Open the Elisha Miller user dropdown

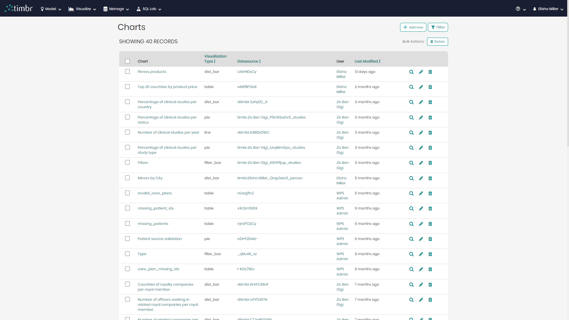[x=548, y=9]
